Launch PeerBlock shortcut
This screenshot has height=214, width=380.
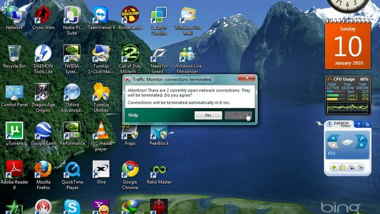point(159,136)
